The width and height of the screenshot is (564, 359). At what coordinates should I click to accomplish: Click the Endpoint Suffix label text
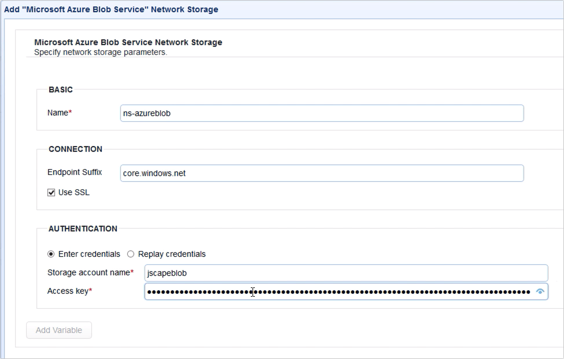[75, 172]
